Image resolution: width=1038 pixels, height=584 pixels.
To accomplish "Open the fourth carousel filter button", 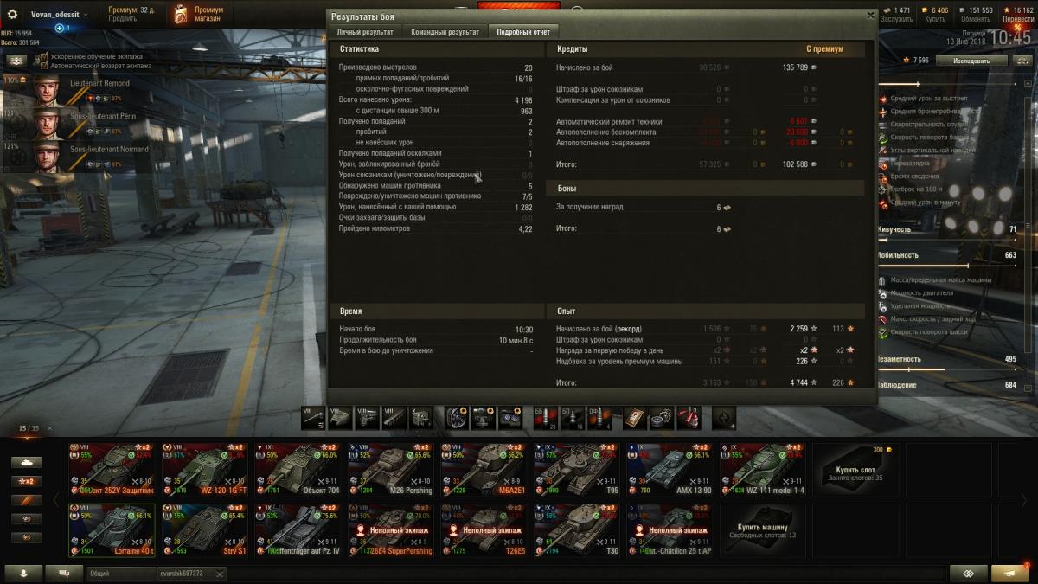I will tap(26, 519).
